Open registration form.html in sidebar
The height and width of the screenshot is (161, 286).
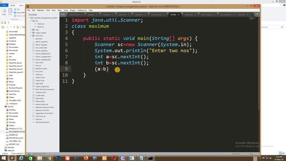[x=44, y=113]
